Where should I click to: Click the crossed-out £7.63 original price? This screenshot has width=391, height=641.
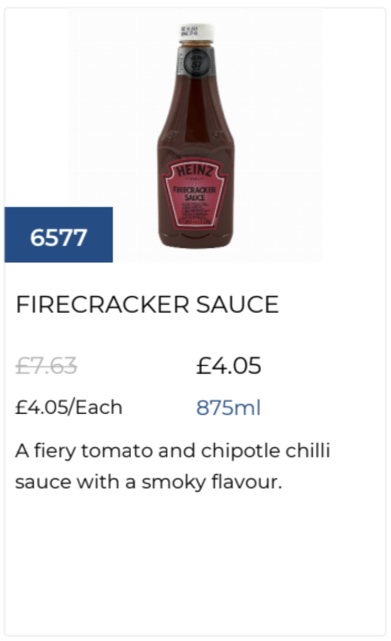point(46,366)
